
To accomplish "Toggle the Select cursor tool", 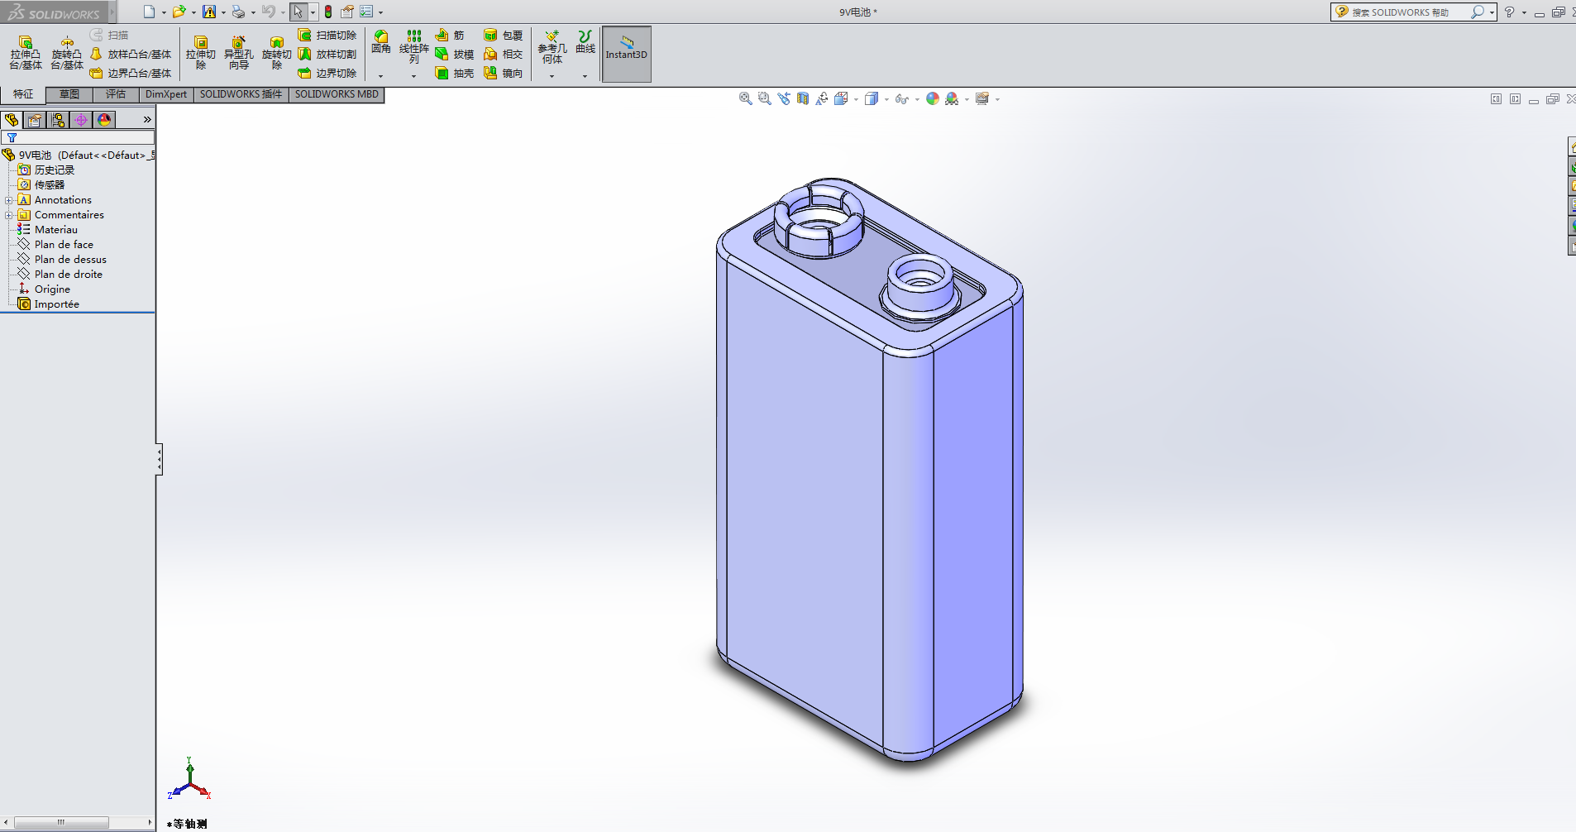I will coord(298,12).
